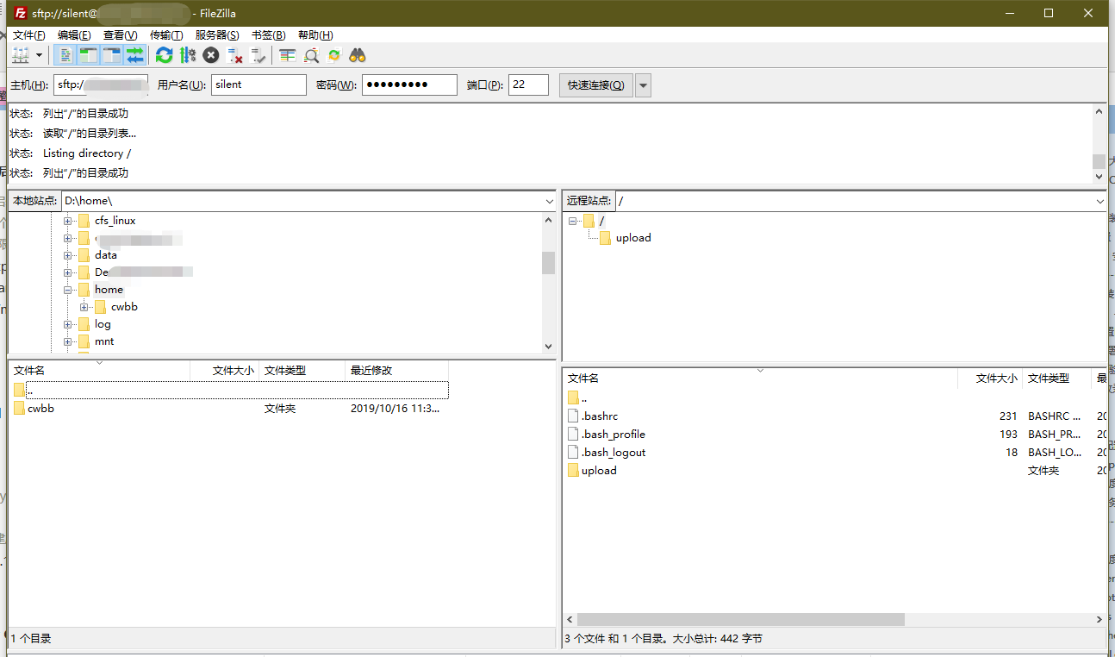Expand the cwbb folder in local tree
The width and height of the screenshot is (1115, 657).
(x=84, y=307)
